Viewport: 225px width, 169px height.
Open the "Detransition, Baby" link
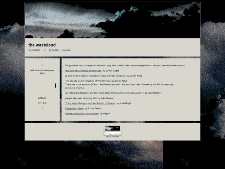(x=74, y=108)
